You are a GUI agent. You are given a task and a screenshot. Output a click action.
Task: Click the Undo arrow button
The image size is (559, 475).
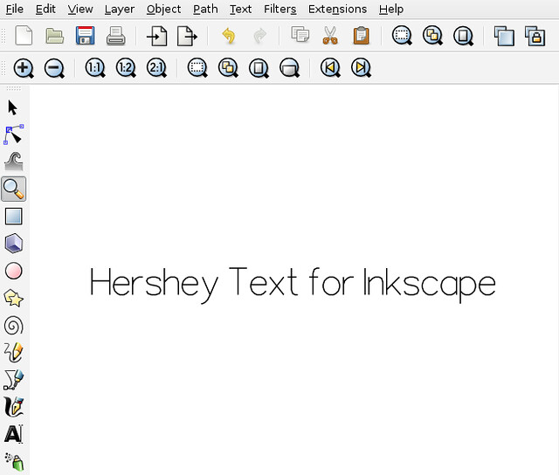pyautogui.click(x=229, y=36)
